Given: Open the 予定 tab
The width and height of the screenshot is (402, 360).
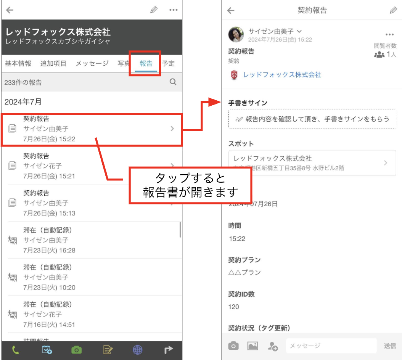Looking at the screenshot, I should pos(169,63).
